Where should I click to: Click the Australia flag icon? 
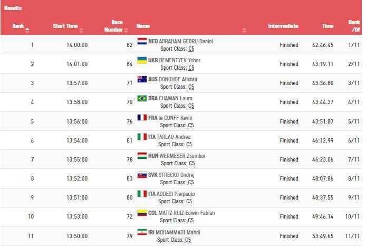(x=142, y=79)
